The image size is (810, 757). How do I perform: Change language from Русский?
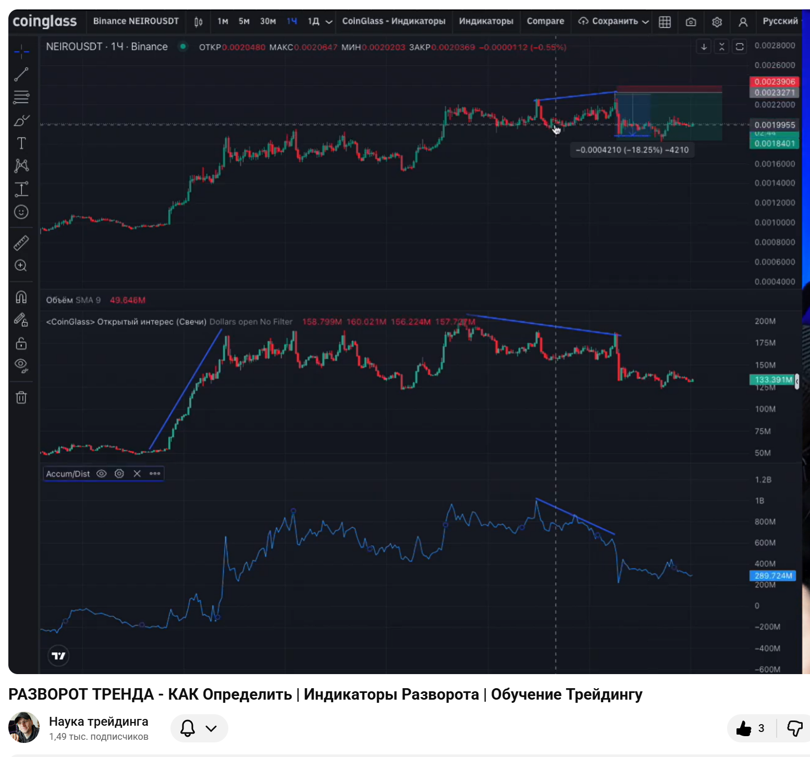[780, 21]
